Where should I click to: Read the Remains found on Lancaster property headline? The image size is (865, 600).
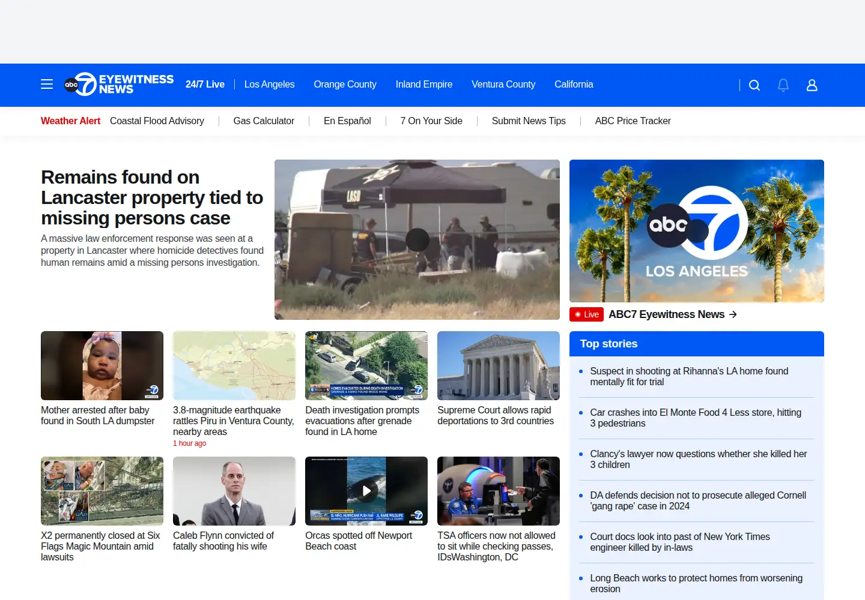[152, 197]
